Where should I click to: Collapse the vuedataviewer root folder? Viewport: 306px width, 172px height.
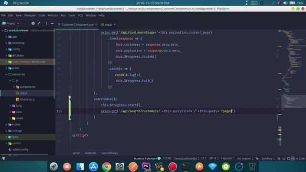click(x=2, y=31)
